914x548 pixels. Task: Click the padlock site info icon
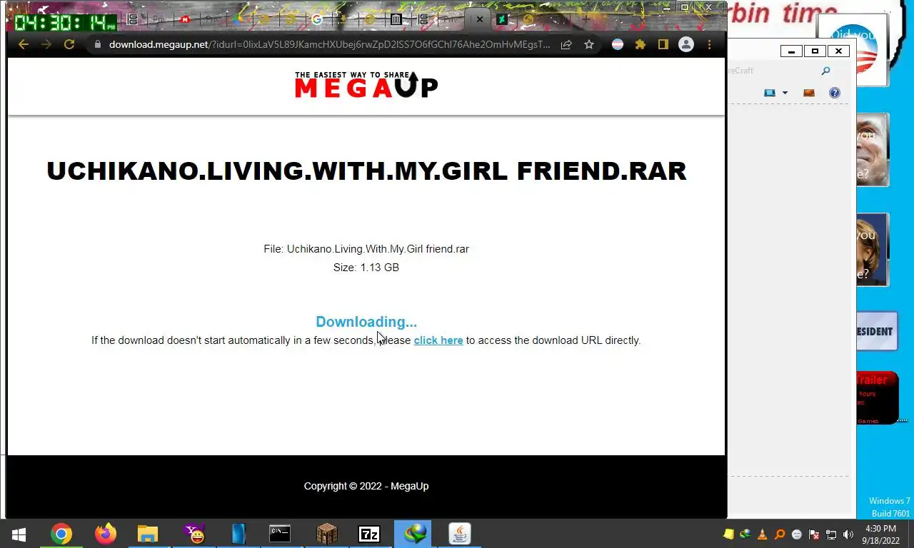coord(98,44)
